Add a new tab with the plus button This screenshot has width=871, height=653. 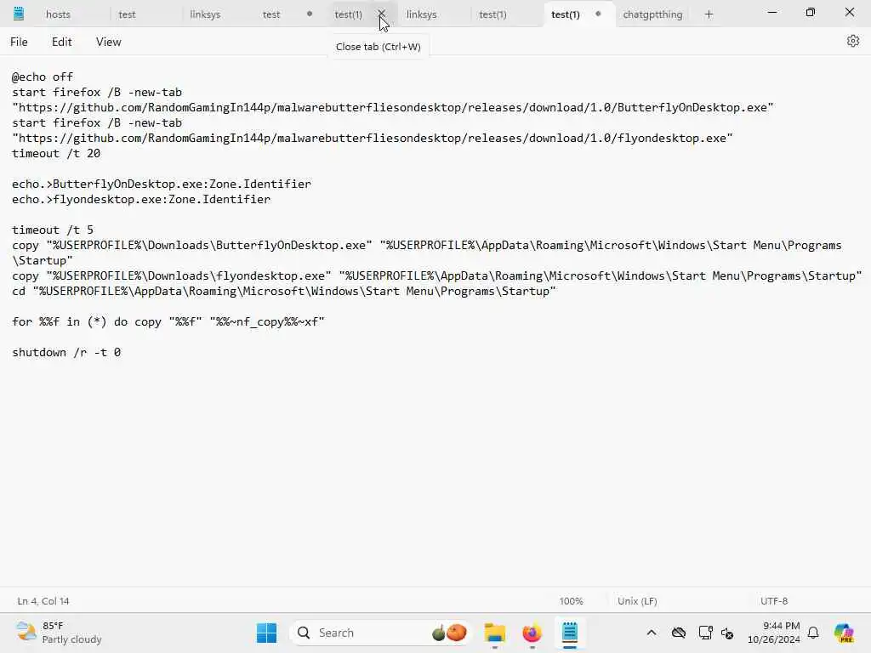pos(709,14)
